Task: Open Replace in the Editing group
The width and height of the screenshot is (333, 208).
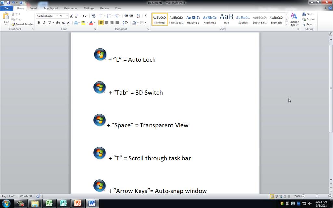Action: (309, 19)
